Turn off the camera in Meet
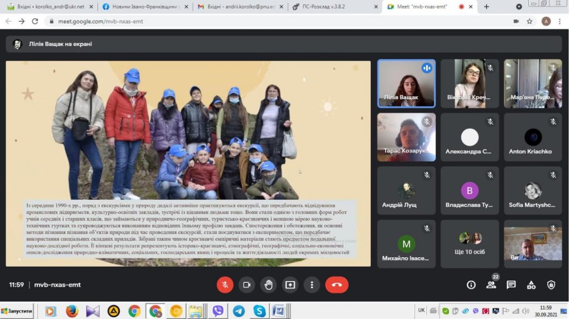Image resolution: width=570 pixels, height=319 pixels. [x=247, y=284]
